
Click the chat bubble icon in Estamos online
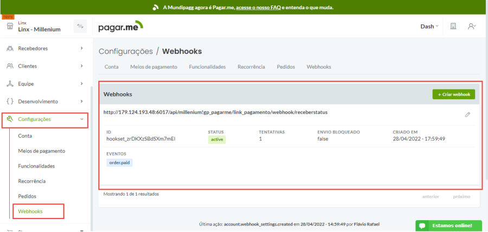point(422,225)
